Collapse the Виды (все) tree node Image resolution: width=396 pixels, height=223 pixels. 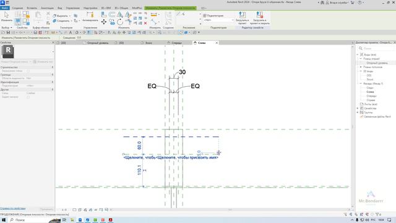(x=358, y=55)
